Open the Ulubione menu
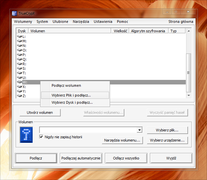Viewport: 207px width, 180px height. [x=60, y=22]
